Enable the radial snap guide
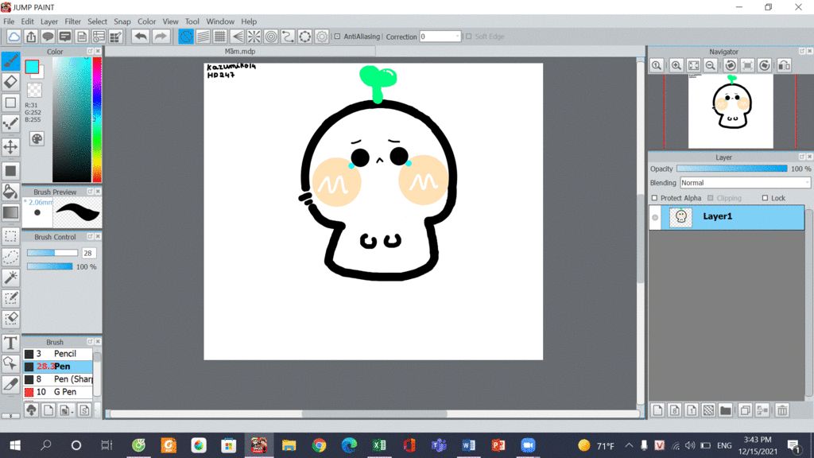814x458 pixels. click(x=254, y=37)
